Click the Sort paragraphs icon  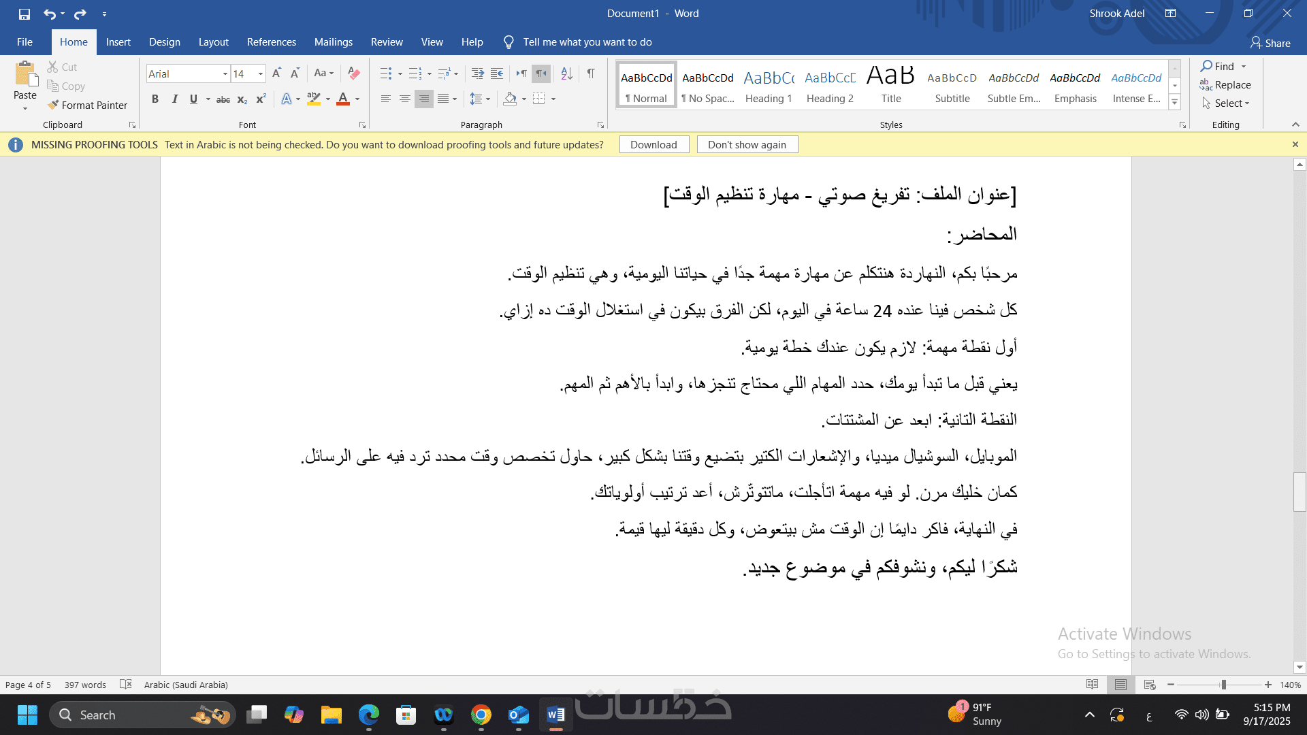(x=566, y=73)
